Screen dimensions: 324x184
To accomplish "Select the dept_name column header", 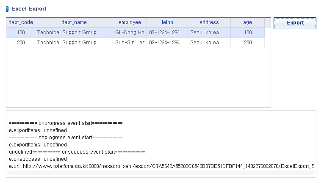I will pyautogui.click(x=74, y=22).
